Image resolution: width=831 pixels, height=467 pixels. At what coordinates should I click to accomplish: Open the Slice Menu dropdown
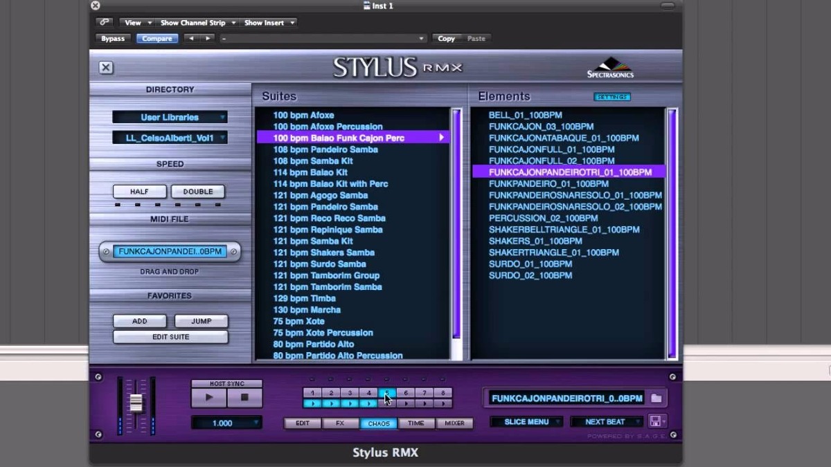tap(527, 421)
